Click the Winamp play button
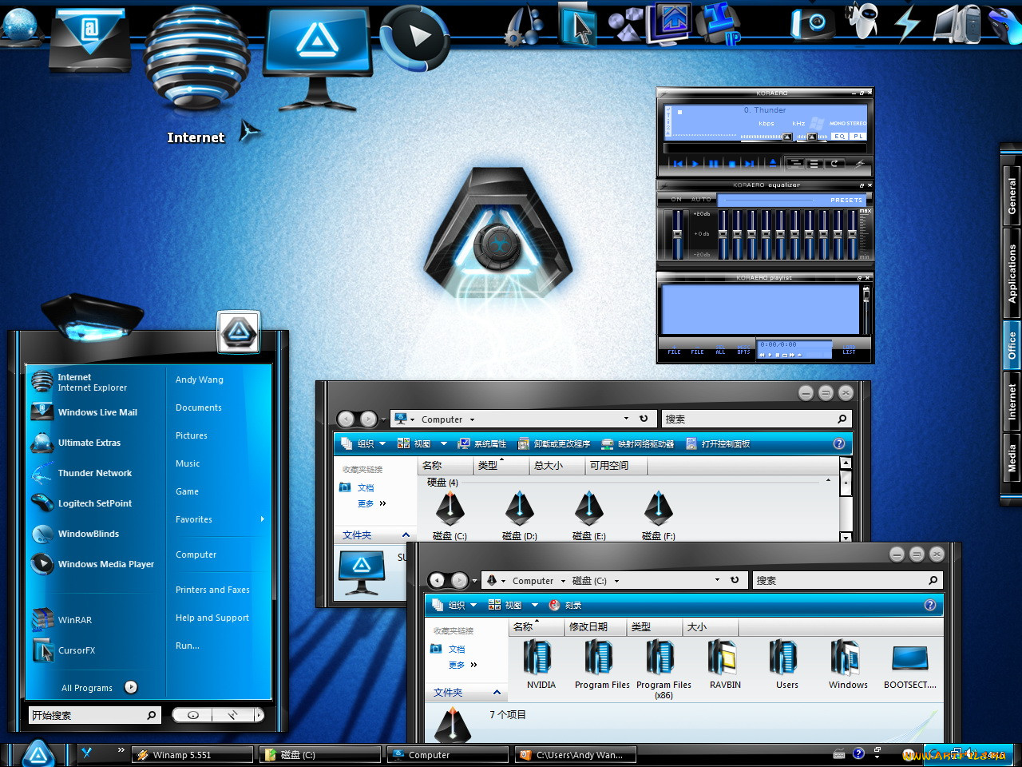This screenshot has width=1022, height=767. [x=695, y=164]
